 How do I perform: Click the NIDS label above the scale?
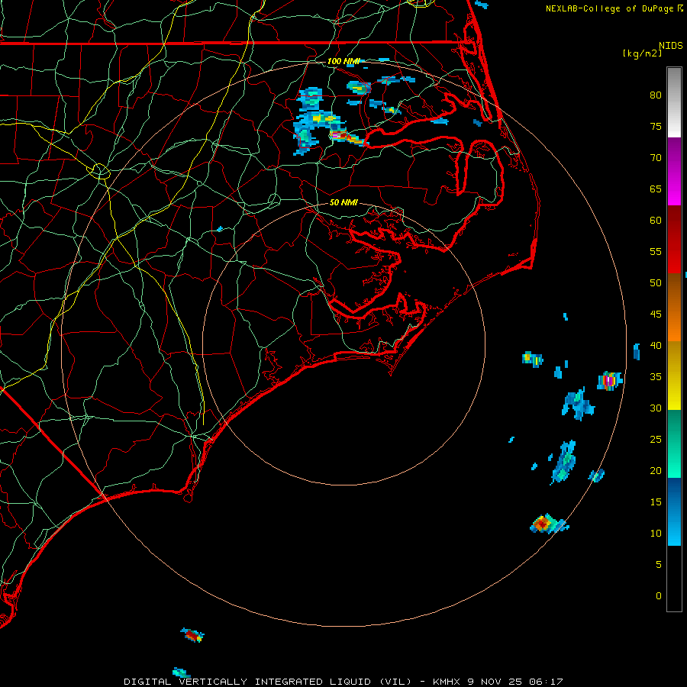(x=670, y=46)
